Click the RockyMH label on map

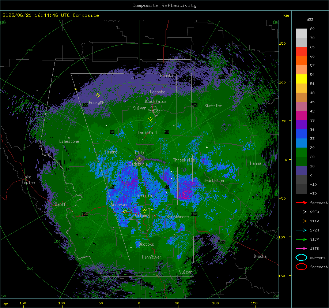point(97,103)
